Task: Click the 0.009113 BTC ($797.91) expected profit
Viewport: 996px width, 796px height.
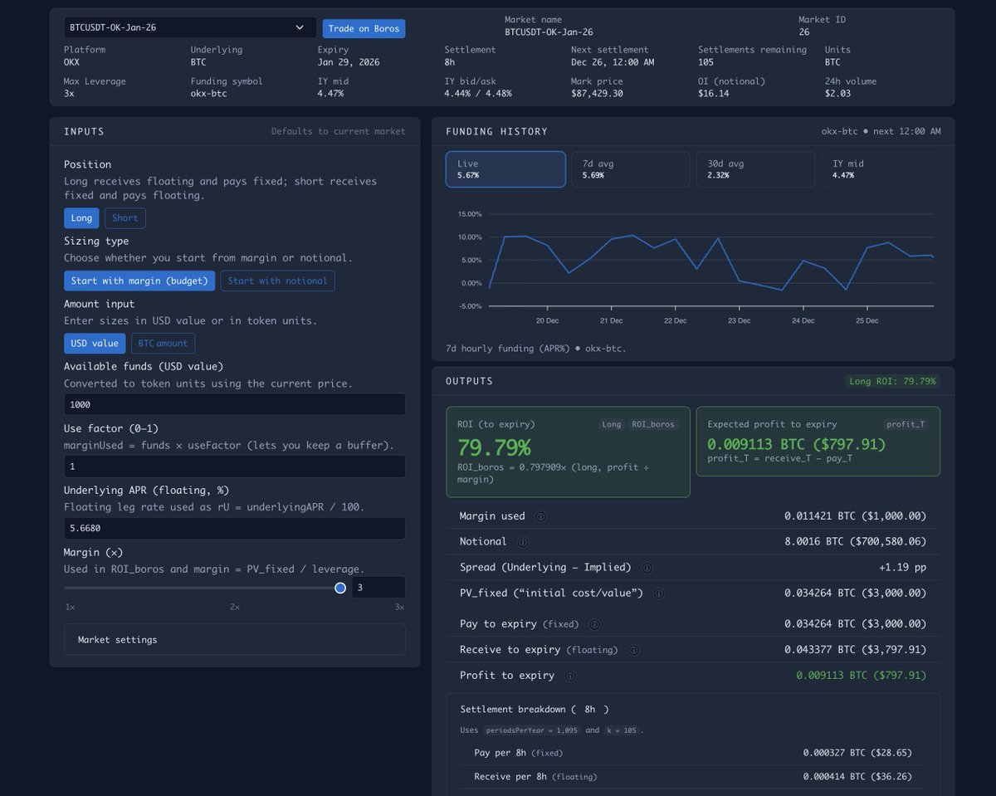Action: click(796, 444)
